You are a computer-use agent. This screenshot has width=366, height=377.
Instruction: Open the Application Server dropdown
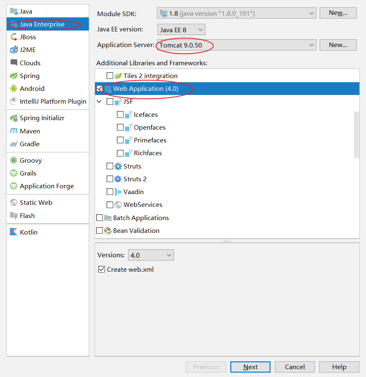click(237, 45)
